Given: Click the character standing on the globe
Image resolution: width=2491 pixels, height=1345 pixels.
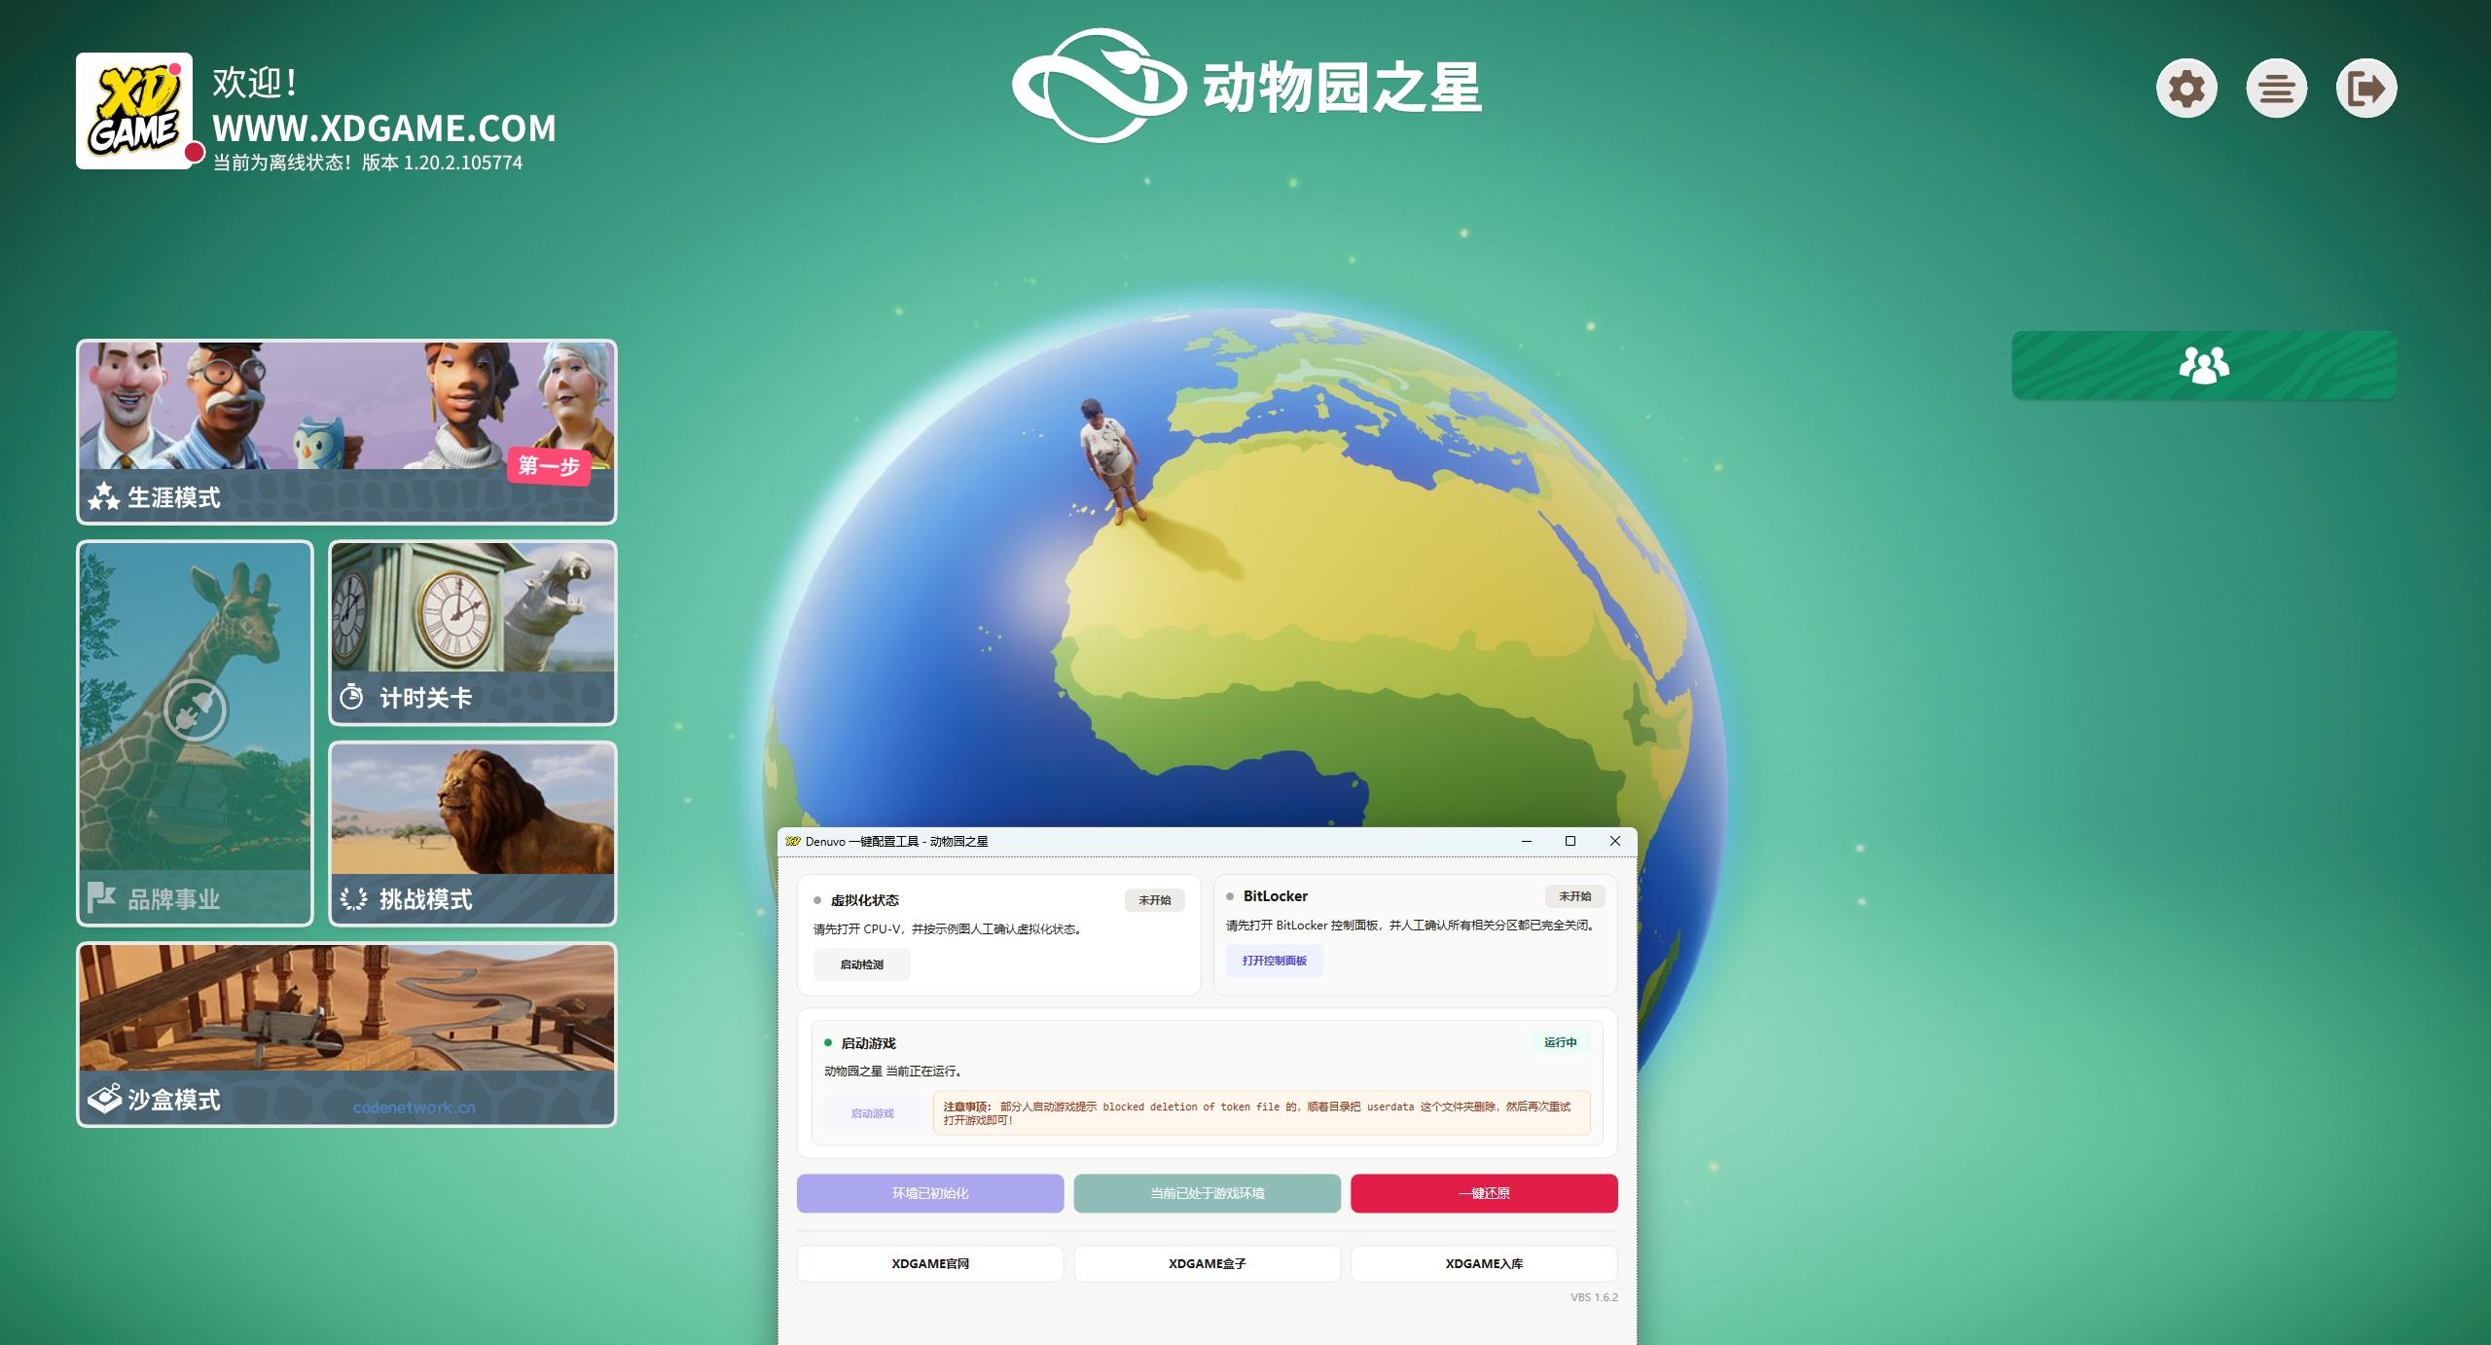Looking at the screenshot, I should [1109, 460].
